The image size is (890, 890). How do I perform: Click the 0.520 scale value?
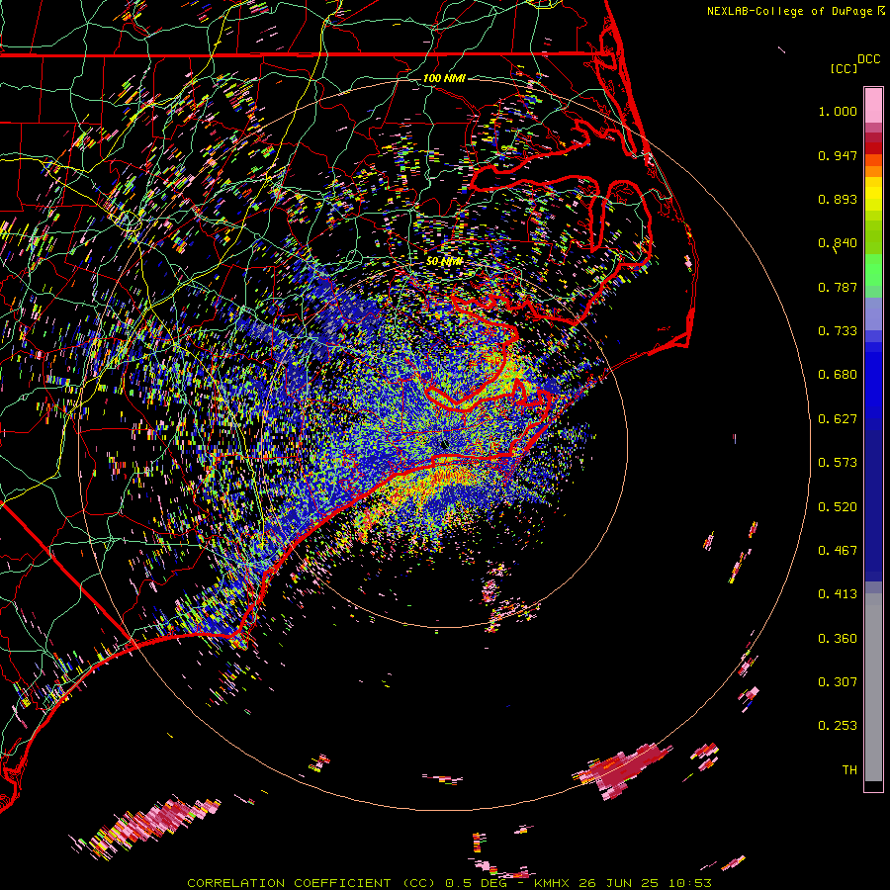(x=838, y=507)
